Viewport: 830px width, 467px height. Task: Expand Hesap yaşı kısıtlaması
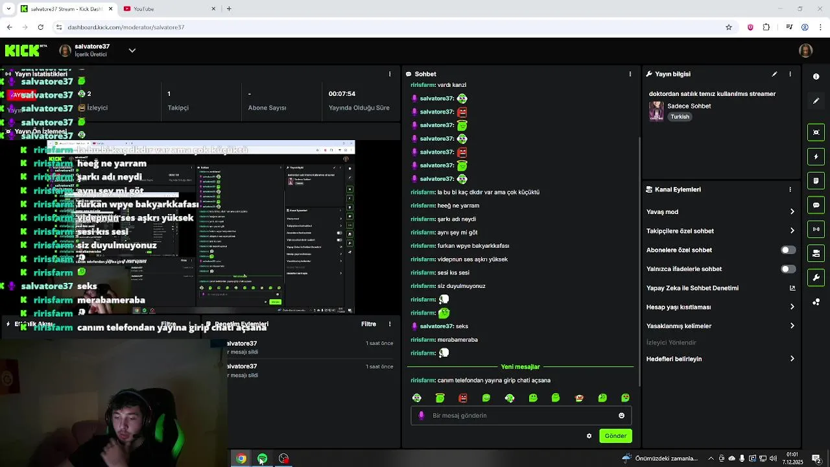pyautogui.click(x=792, y=307)
